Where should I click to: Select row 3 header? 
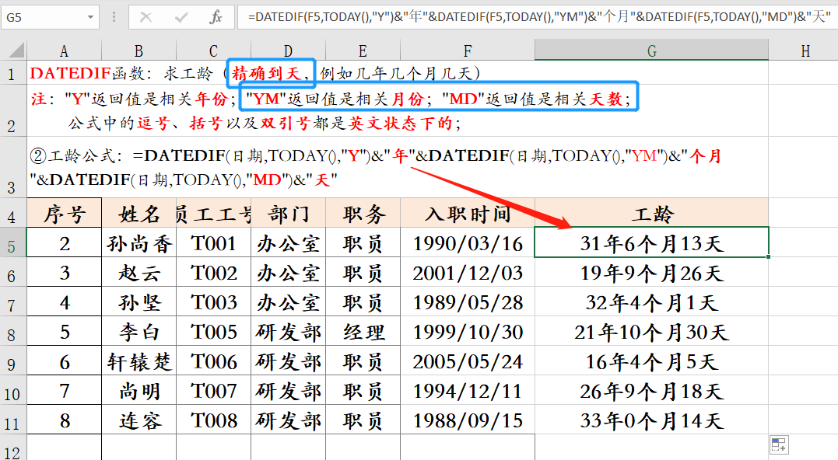(12, 168)
